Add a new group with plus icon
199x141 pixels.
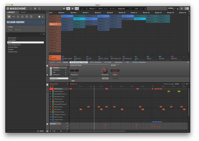(184, 57)
